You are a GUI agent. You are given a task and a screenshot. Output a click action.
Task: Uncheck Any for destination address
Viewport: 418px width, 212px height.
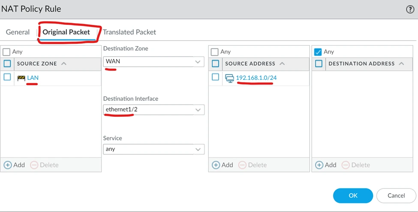[318, 52]
